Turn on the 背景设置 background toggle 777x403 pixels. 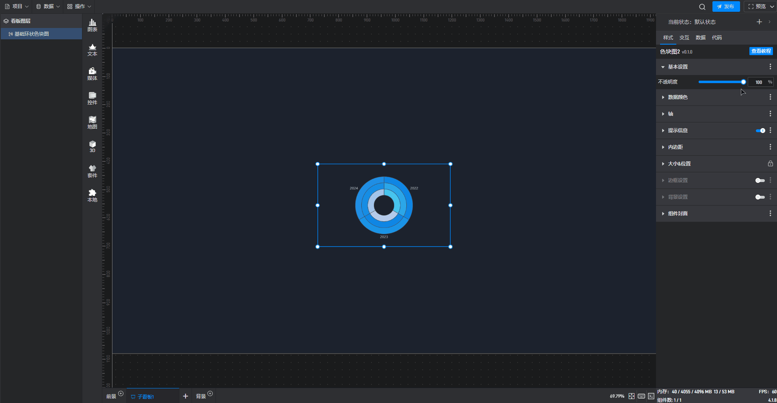pyautogui.click(x=760, y=197)
